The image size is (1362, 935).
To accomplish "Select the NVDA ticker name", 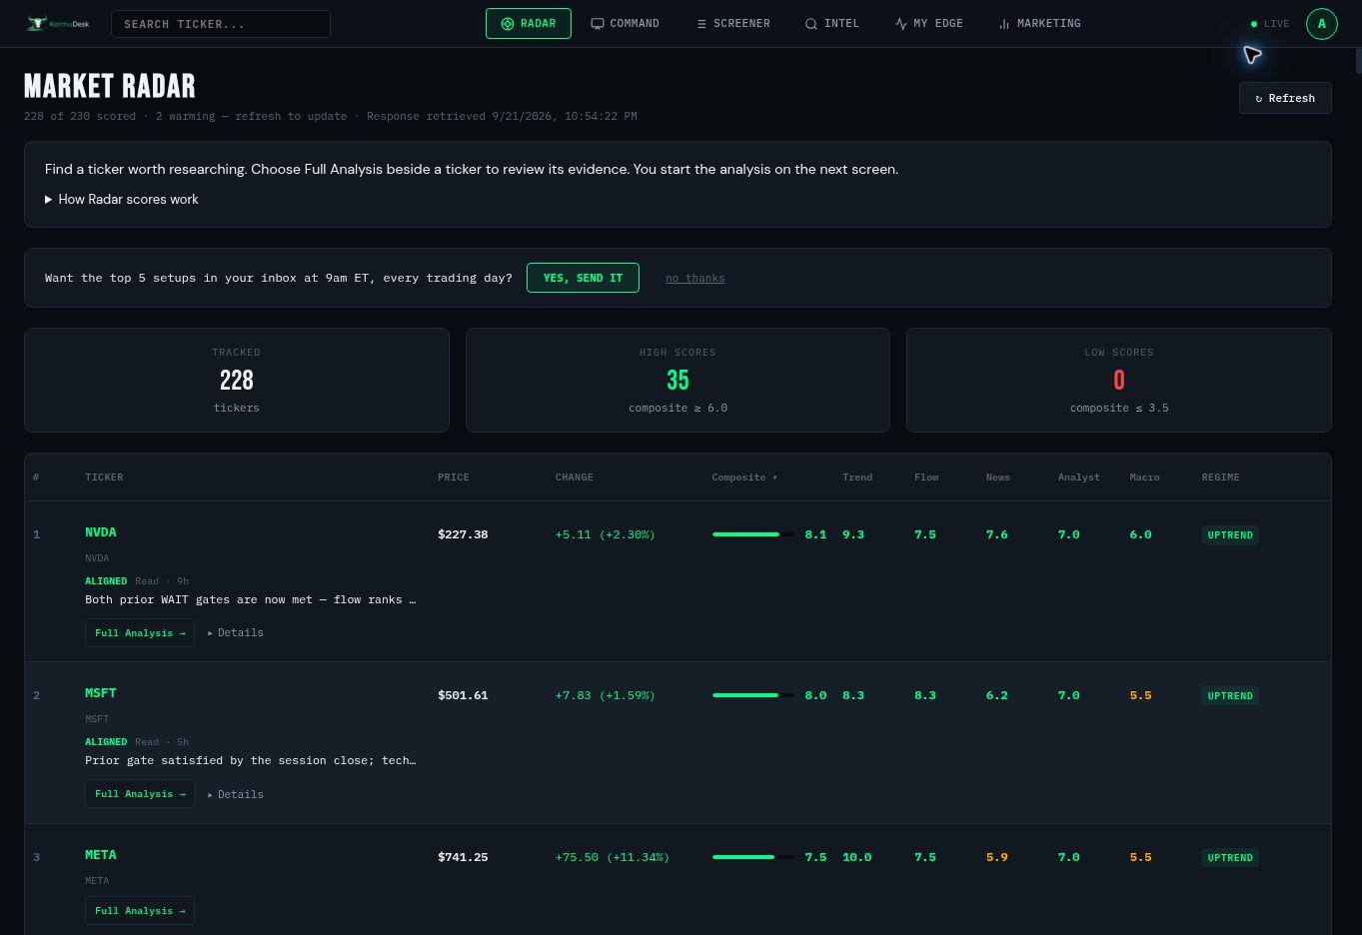I will tap(101, 532).
